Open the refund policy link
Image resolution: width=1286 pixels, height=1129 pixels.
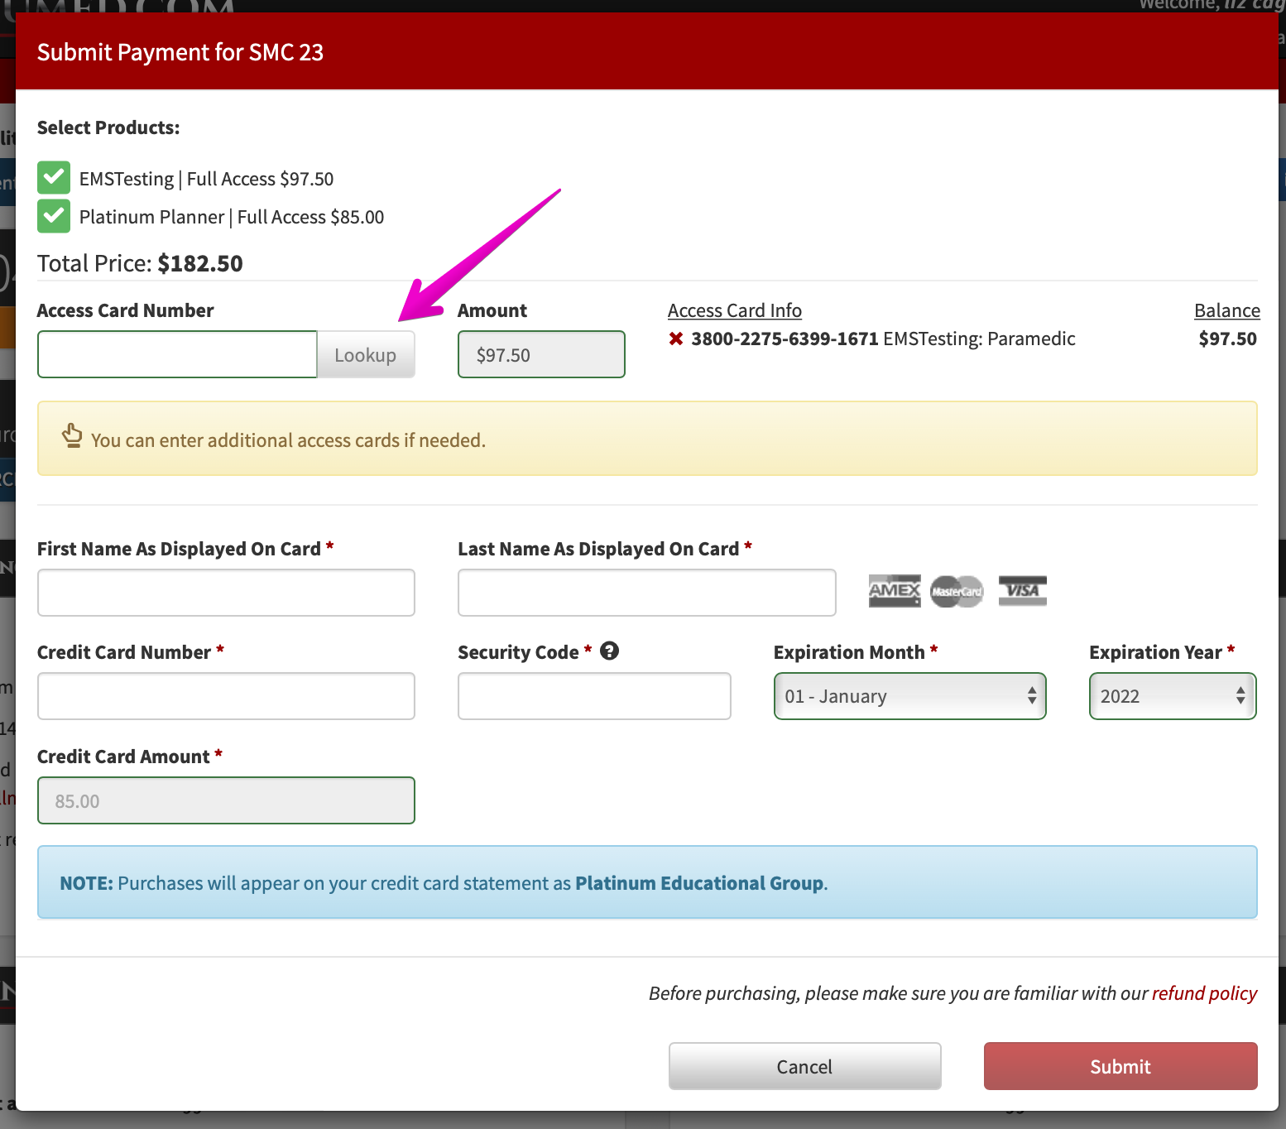click(1204, 992)
